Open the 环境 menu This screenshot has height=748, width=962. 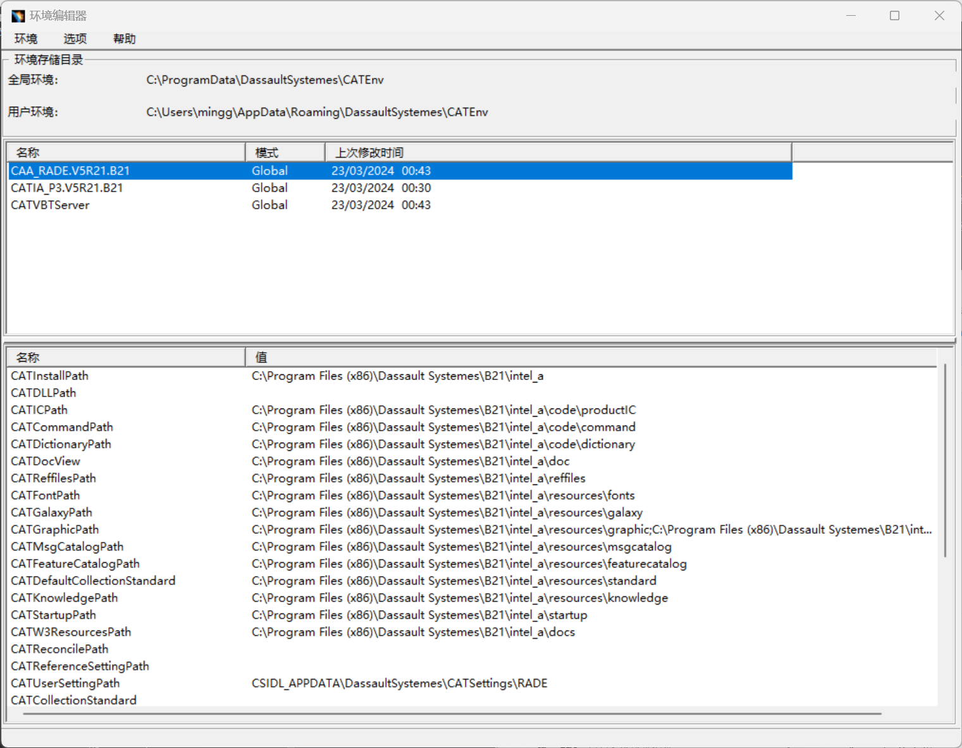pos(26,39)
